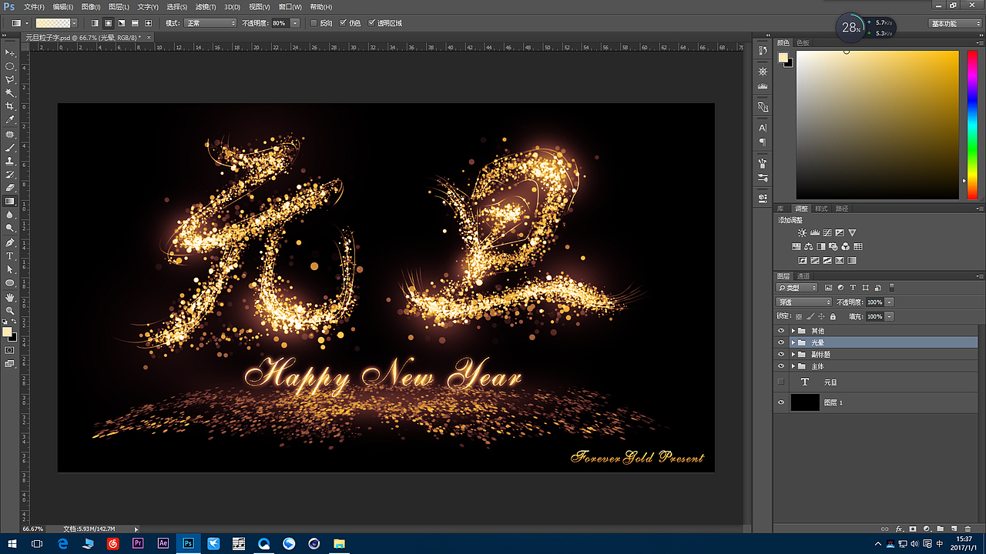986x554 pixels.
Task: Click the gradient preview swatch in options bar
Action: coord(54,23)
